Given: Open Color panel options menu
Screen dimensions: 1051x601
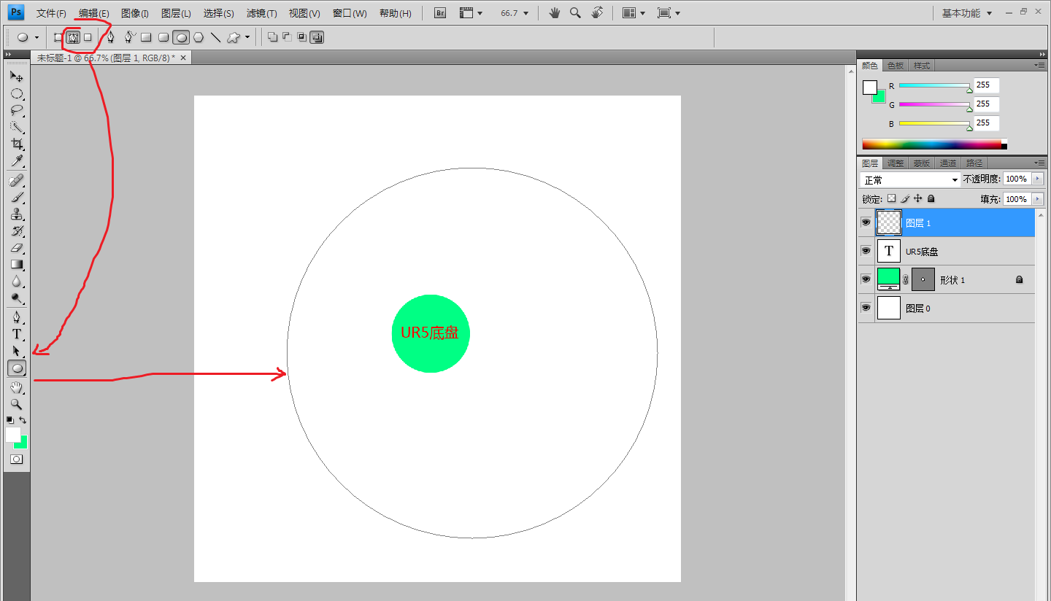Looking at the screenshot, I should pyautogui.click(x=1039, y=66).
